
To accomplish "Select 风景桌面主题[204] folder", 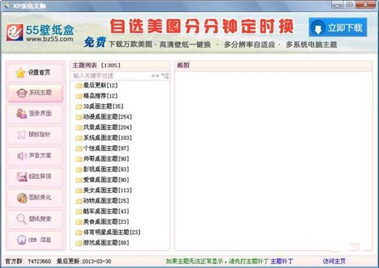I will click(x=104, y=128).
